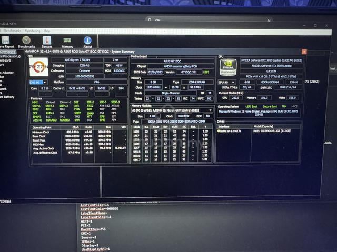Select Video Adapter in the left tree
This screenshot has width=337, height=252.
click(7, 73)
